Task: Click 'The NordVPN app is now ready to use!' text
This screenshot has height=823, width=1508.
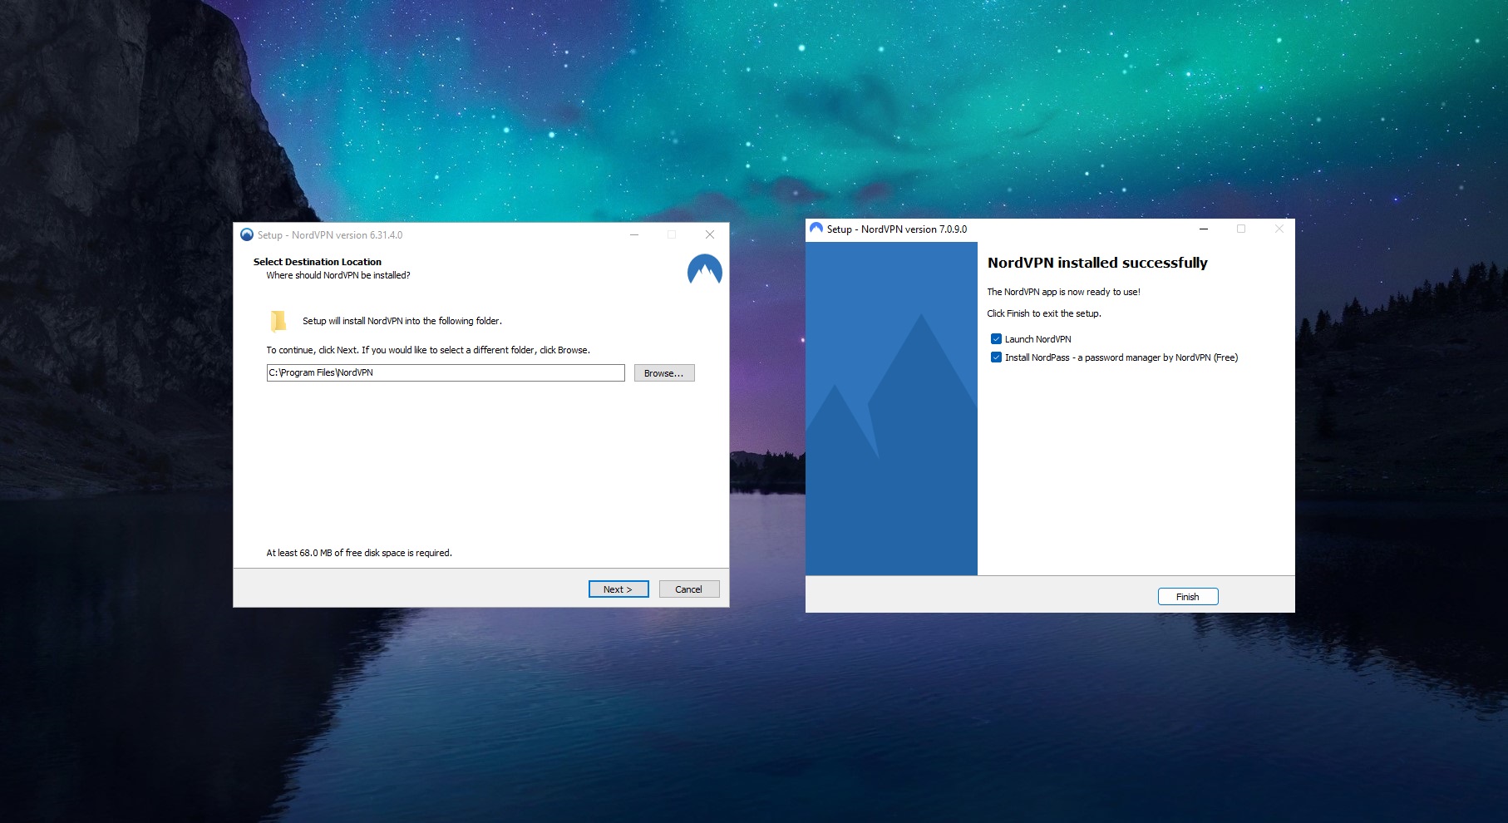Action: [x=1063, y=292]
